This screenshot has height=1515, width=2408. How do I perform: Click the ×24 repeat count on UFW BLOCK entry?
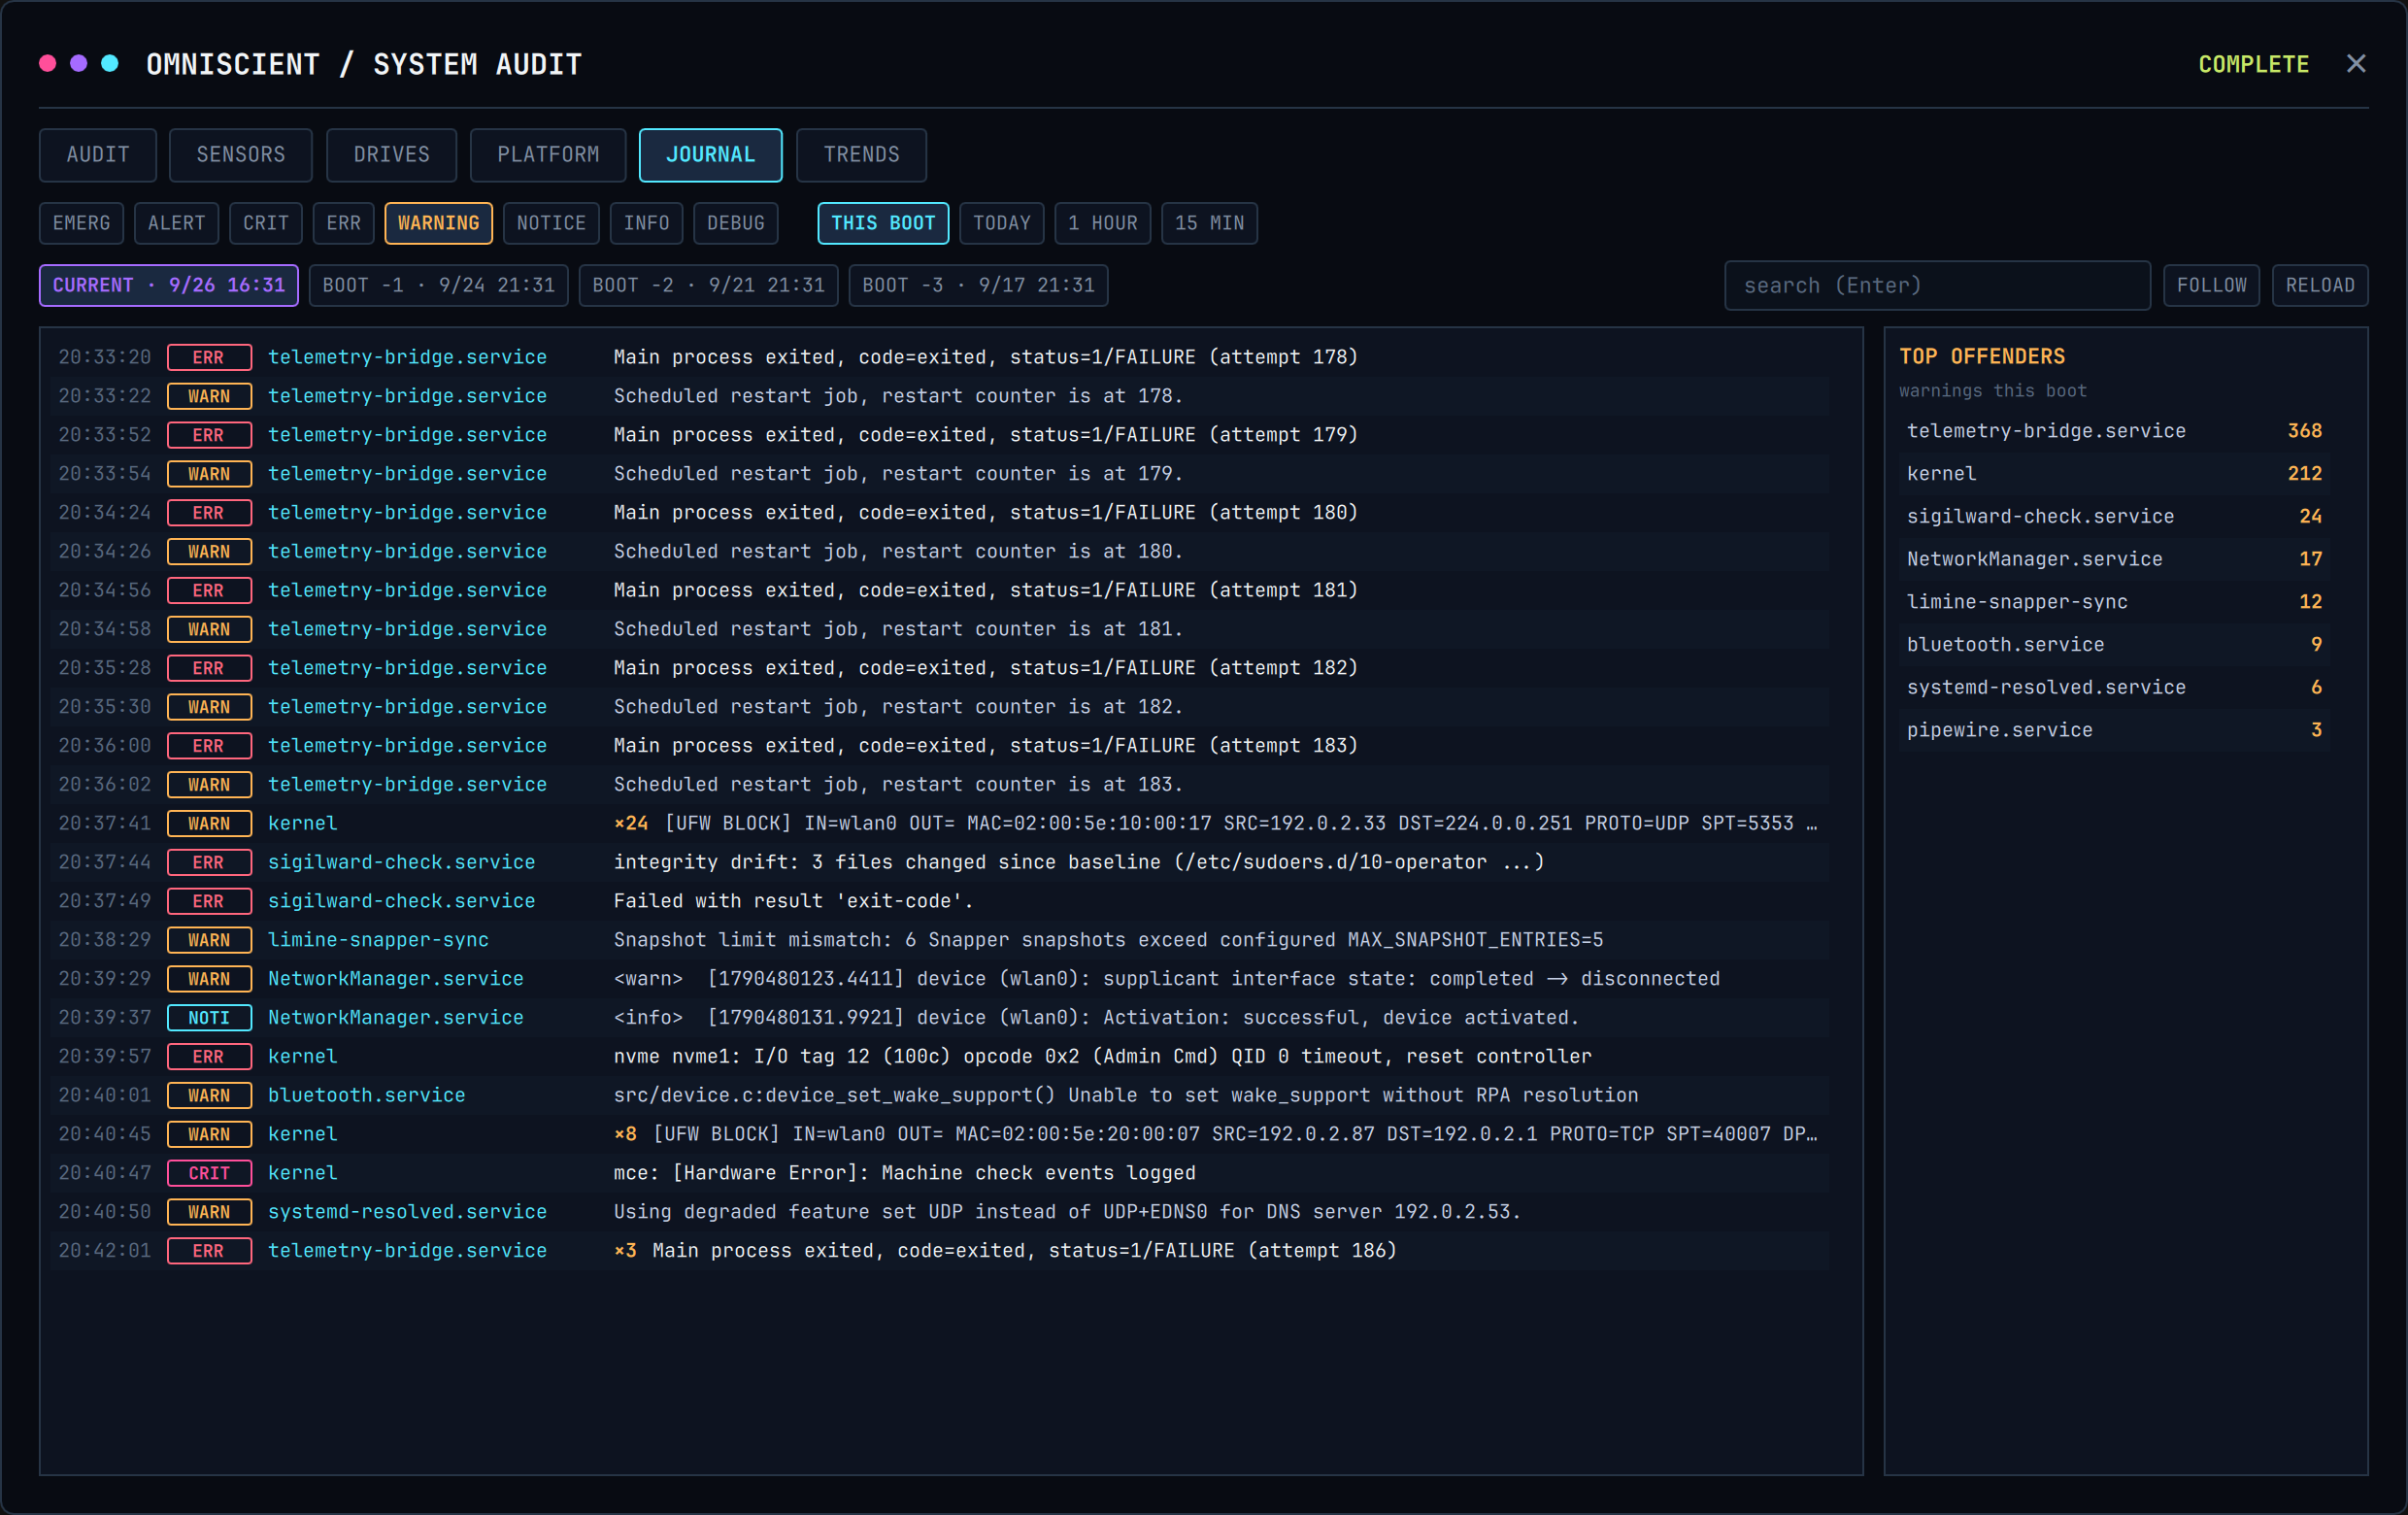pos(630,824)
